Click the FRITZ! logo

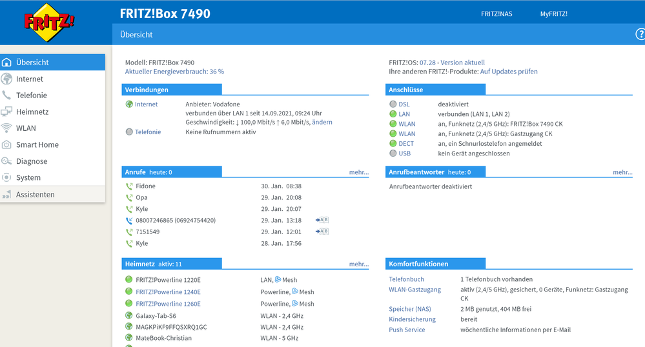49,23
